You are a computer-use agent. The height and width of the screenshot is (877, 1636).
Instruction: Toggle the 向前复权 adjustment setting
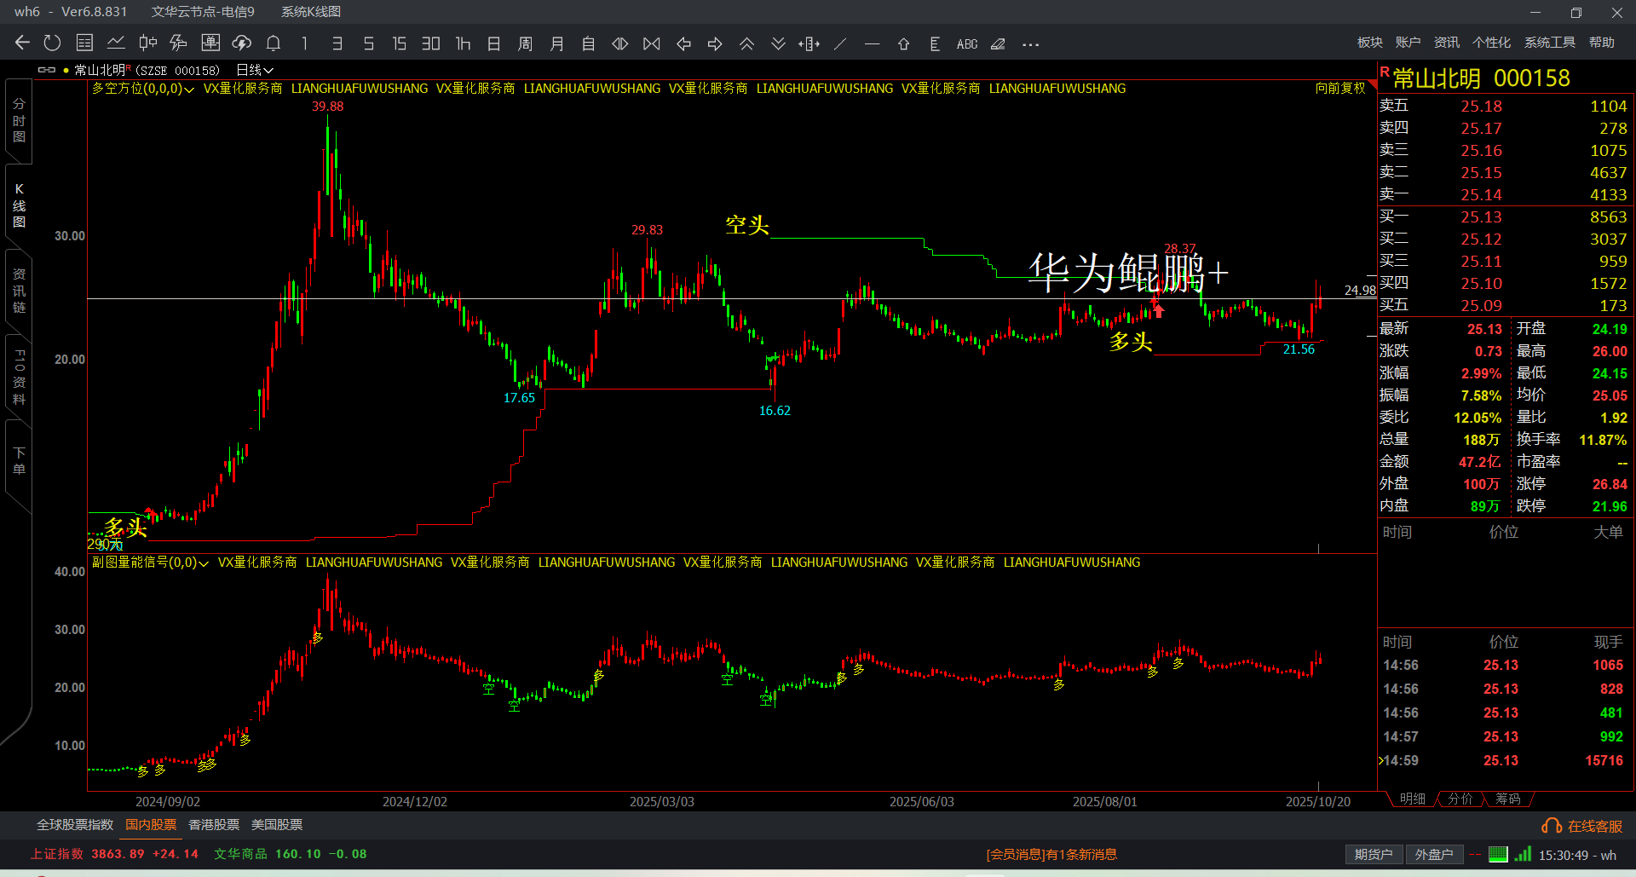[1340, 88]
